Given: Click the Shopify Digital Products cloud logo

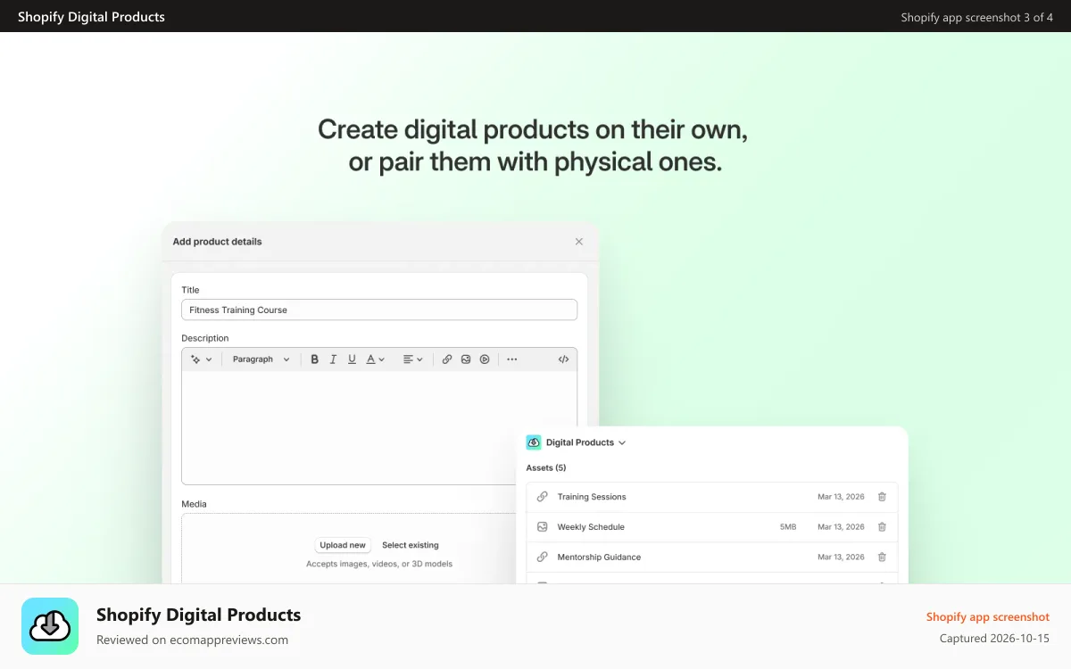Looking at the screenshot, I should coord(50,626).
